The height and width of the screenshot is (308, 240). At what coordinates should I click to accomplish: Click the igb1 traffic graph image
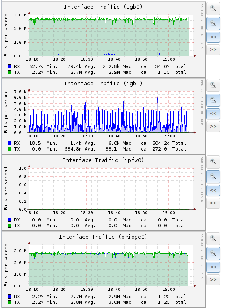(x=103, y=116)
